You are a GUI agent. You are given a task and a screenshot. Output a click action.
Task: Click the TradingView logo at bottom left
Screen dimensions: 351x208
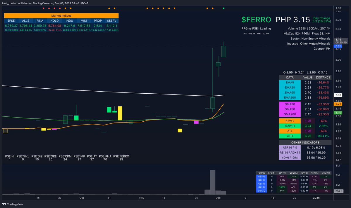[13, 204]
